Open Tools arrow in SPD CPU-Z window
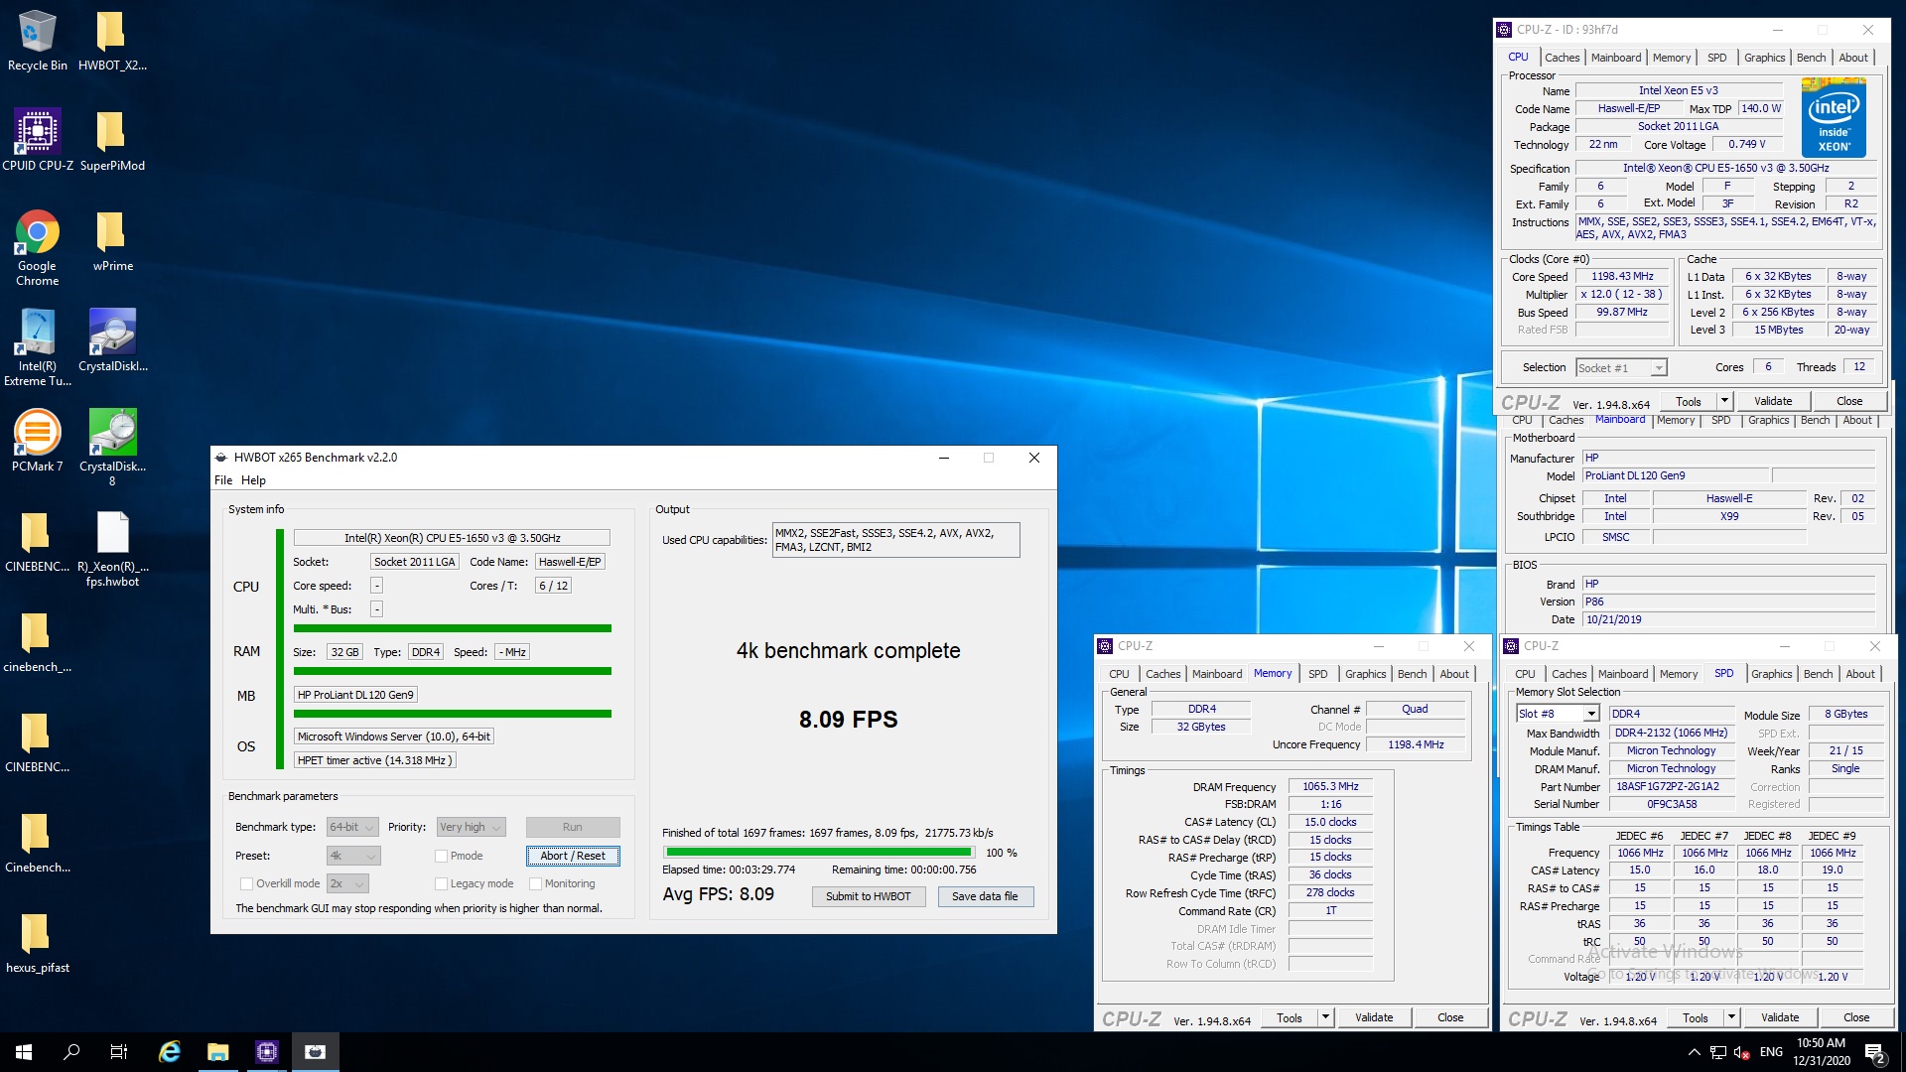Screen dimensions: 1906x1072 click(1731, 1017)
